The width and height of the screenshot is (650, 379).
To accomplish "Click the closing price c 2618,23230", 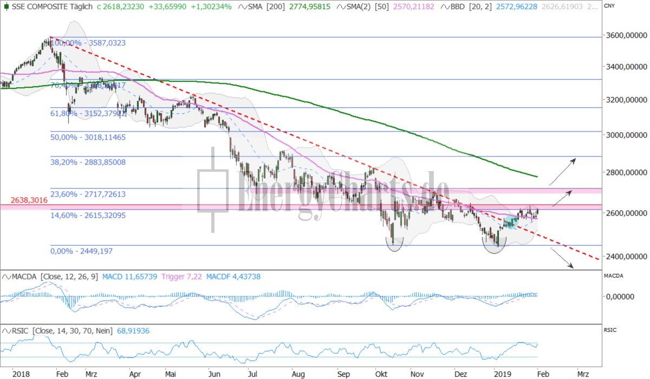I will click(119, 7).
